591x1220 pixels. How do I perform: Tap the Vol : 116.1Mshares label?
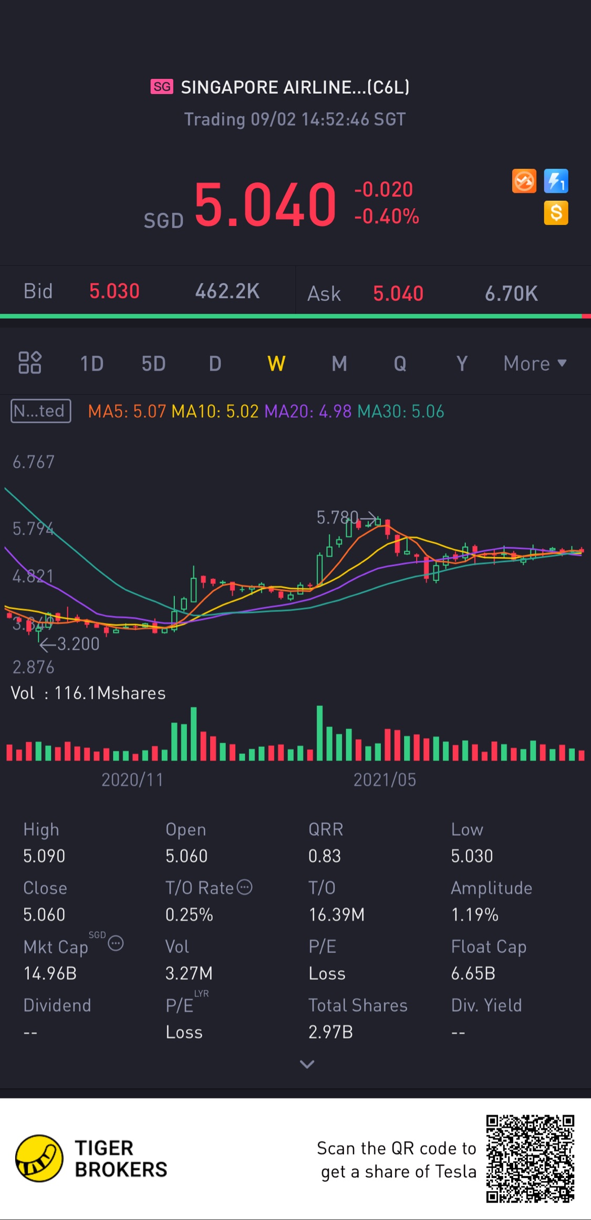pos(88,693)
